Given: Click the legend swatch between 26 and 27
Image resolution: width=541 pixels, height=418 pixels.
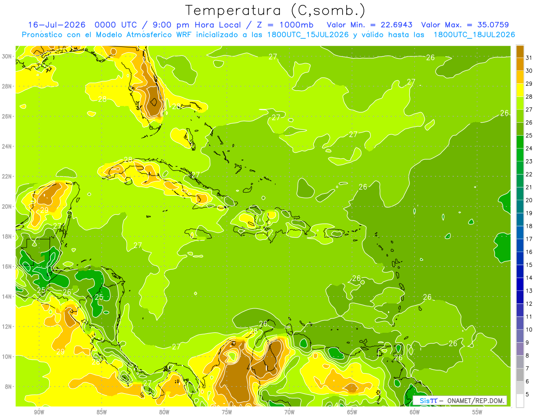Looking at the screenshot, I should coord(520,116).
